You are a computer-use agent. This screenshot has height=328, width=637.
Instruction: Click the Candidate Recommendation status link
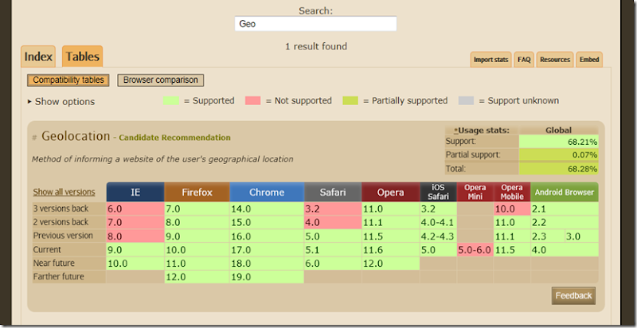pyautogui.click(x=174, y=138)
